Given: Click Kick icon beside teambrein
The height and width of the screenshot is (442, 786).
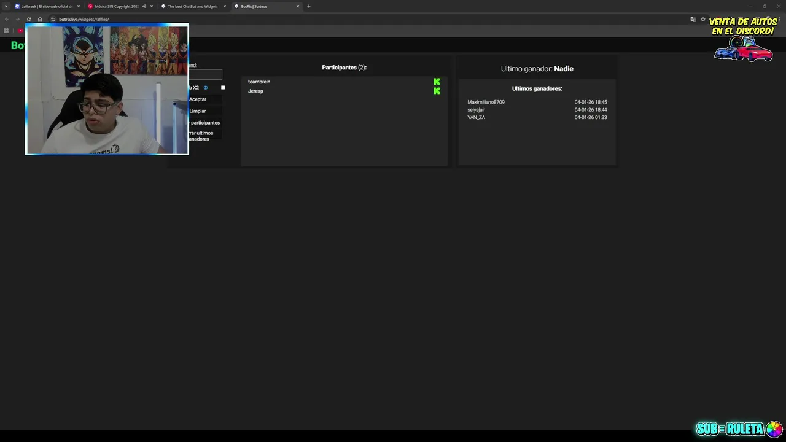Looking at the screenshot, I should point(437,82).
